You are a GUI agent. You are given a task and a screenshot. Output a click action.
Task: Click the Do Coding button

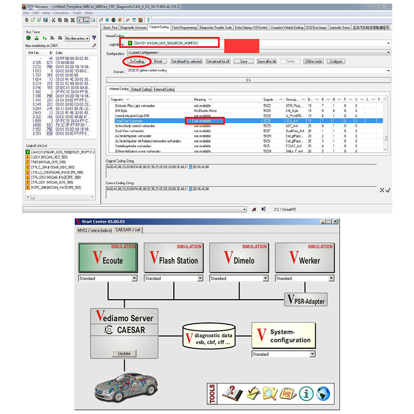click(x=137, y=62)
